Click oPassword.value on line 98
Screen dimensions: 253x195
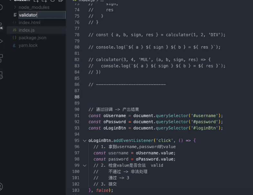(155, 159)
